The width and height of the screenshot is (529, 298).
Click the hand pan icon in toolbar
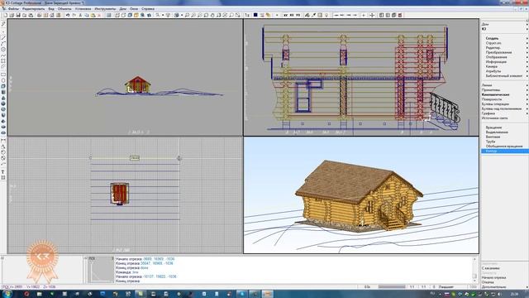(x=212, y=15)
